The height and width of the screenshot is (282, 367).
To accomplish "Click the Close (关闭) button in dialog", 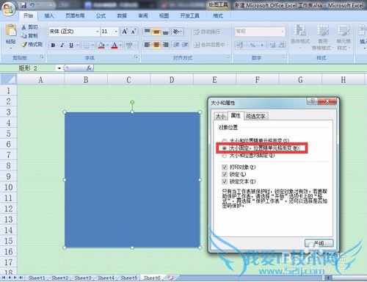I will pyautogui.click(x=319, y=243).
